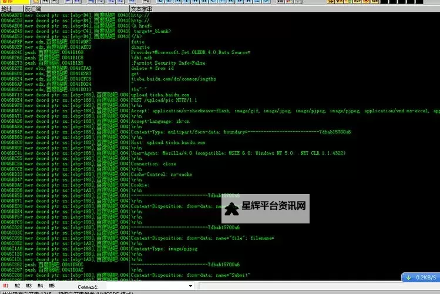Screen dimensions: 440x294
Task: Open the Command history dropdown arrow
Action: tap(190, 286)
